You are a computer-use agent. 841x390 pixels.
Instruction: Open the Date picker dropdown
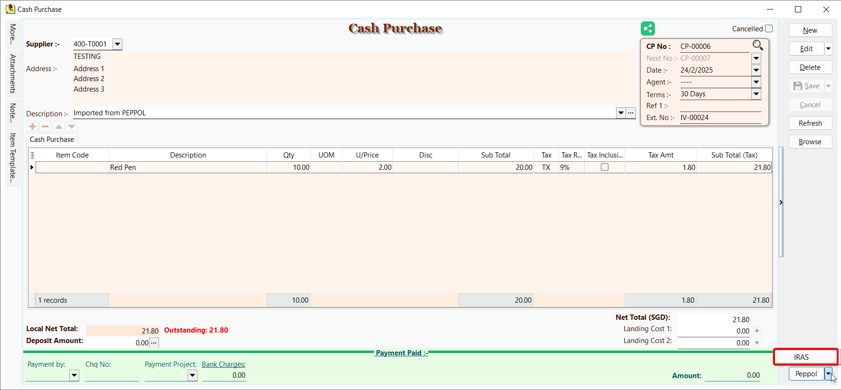tap(756, 70)
